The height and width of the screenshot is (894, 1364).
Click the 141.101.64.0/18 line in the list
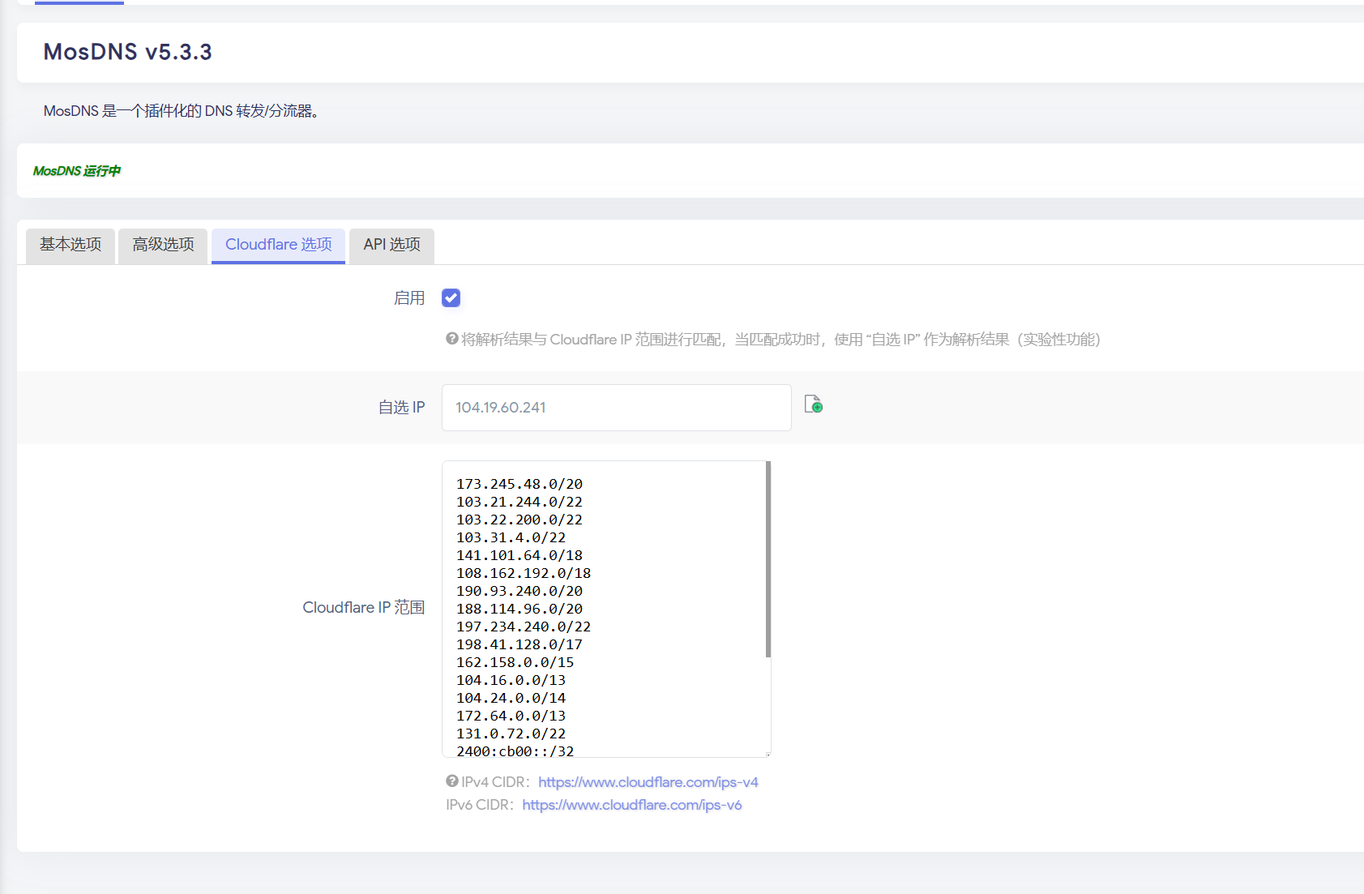coord(519,555)
